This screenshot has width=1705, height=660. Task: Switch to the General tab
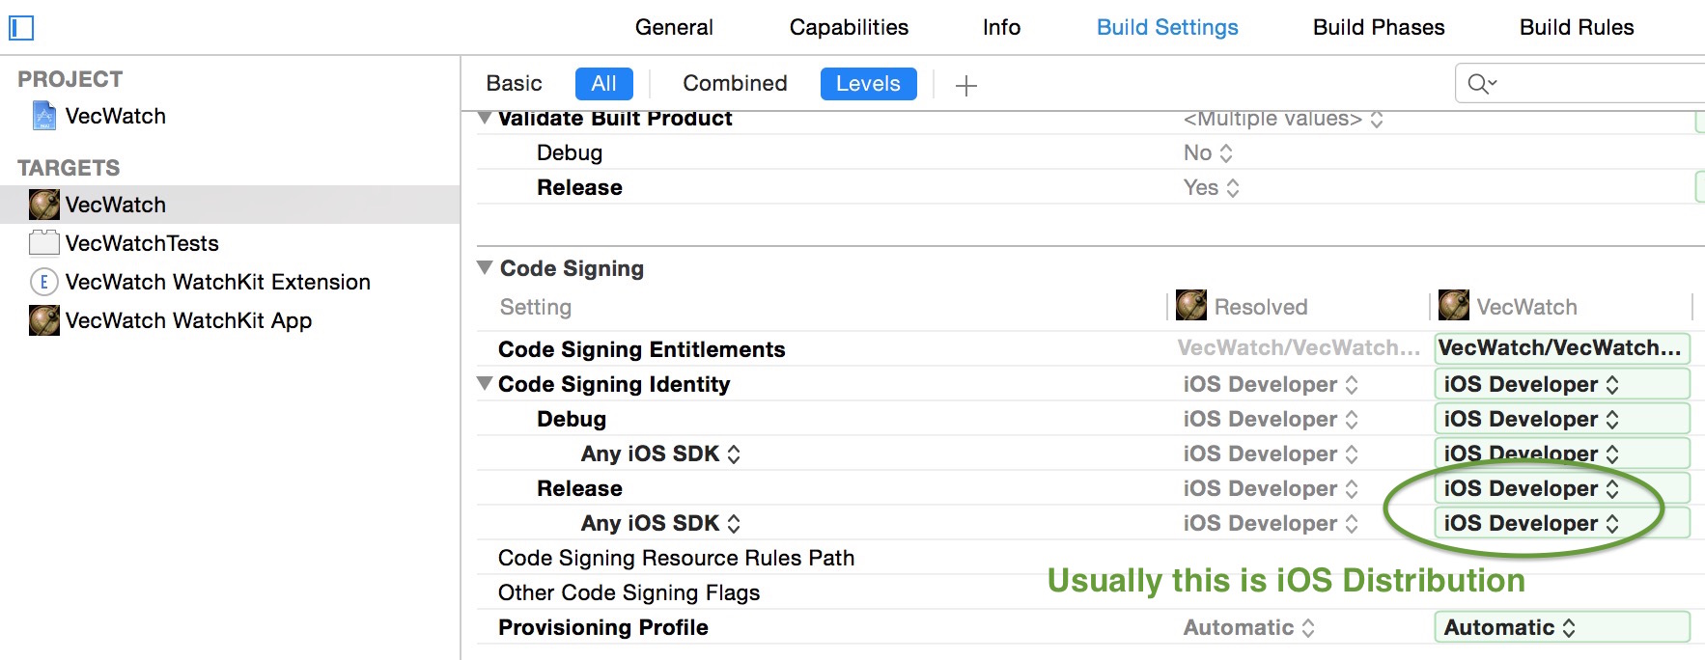coord(674,27)
